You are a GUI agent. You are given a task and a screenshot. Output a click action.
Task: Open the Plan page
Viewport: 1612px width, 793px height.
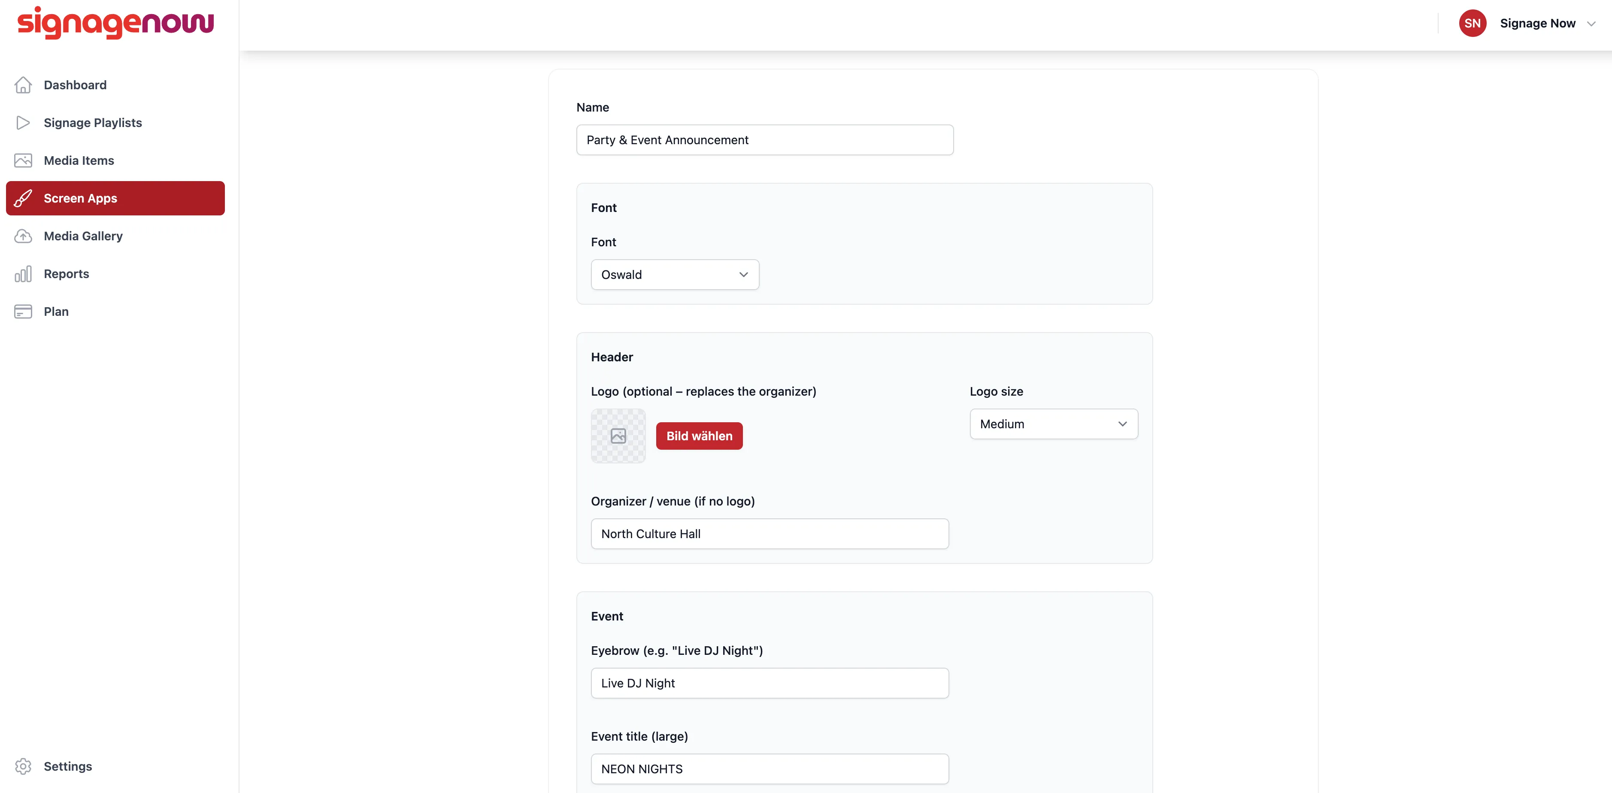pos(115,312)
